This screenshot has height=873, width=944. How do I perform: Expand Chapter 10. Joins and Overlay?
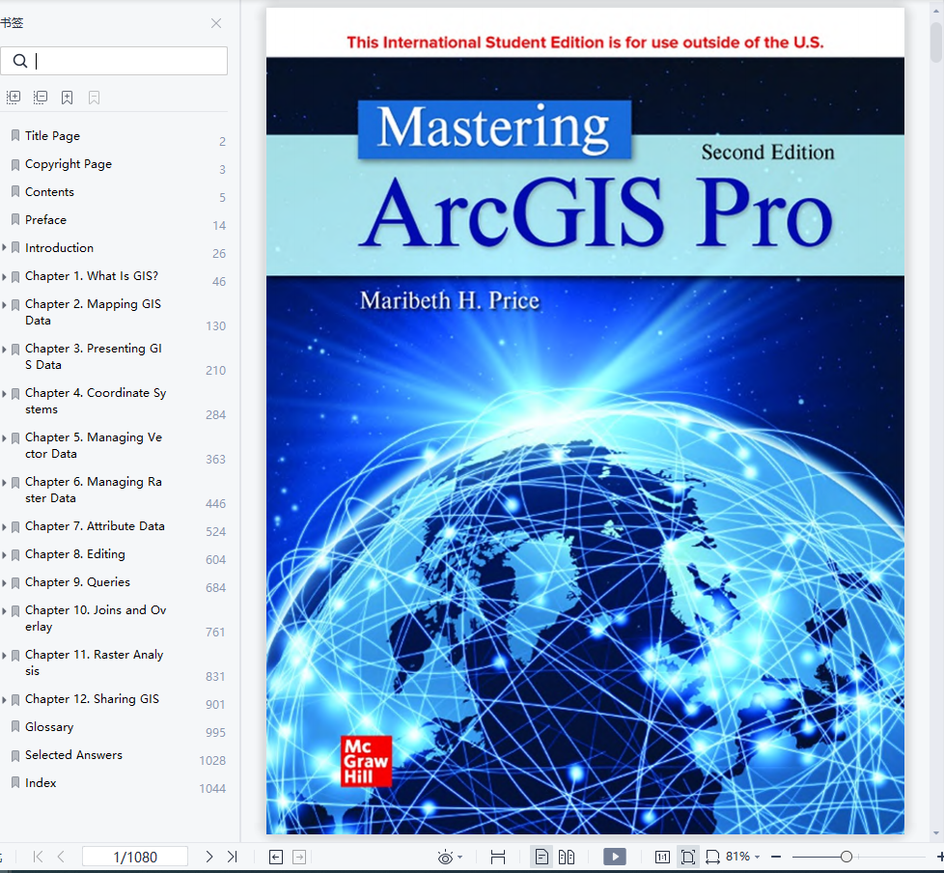pos(4,611)
